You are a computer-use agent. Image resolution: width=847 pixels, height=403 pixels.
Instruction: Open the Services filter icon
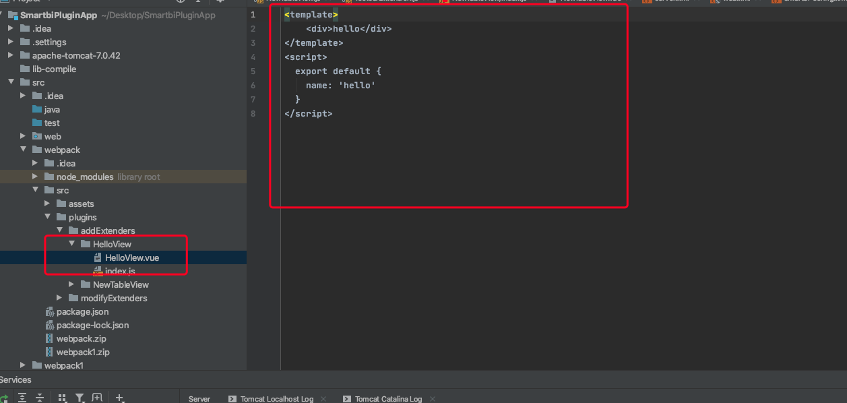click(x=80, y=398)
